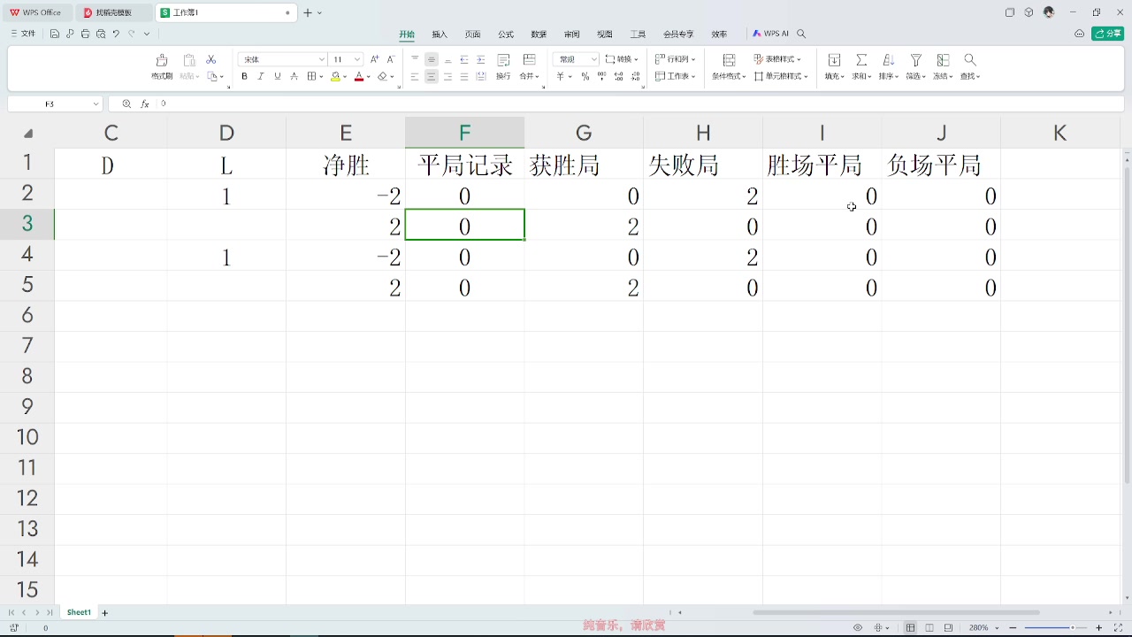The image size is (1132, 637).
Task: Open the 宋体 font name dropdown
Action: (x=322, y=59)
